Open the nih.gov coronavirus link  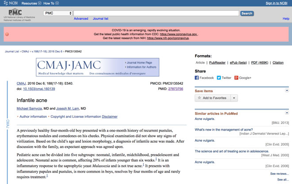pyautogui.click(x=168, y=38)
